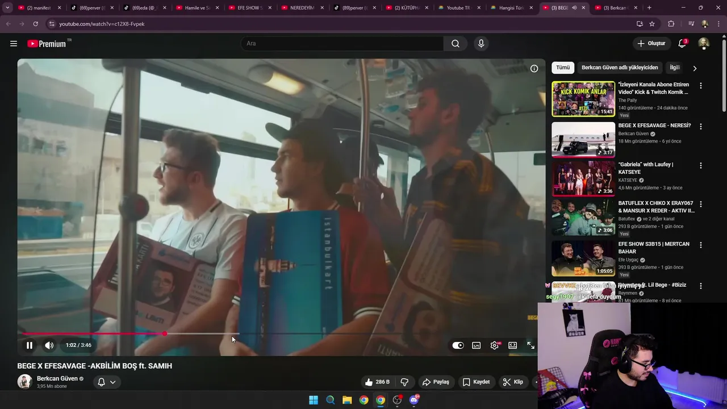Share the video via Paylaş
This screenshot has width=727, height=409.
point(436,382)
